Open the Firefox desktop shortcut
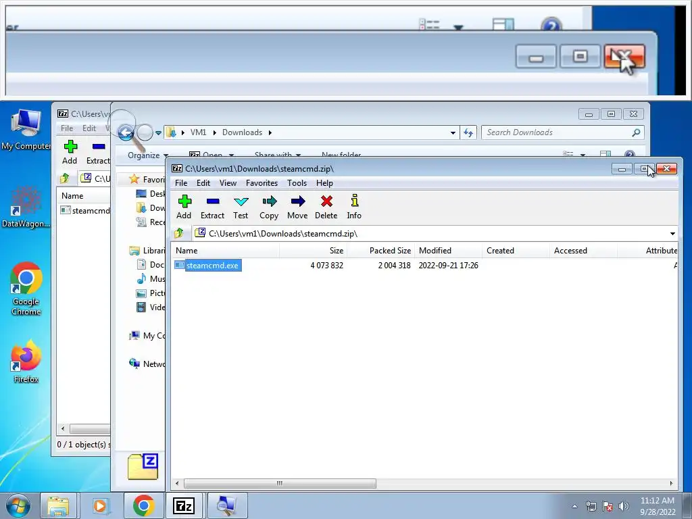Image resolution: width=692 pixels, height=519 pixels. click(26, 362)
